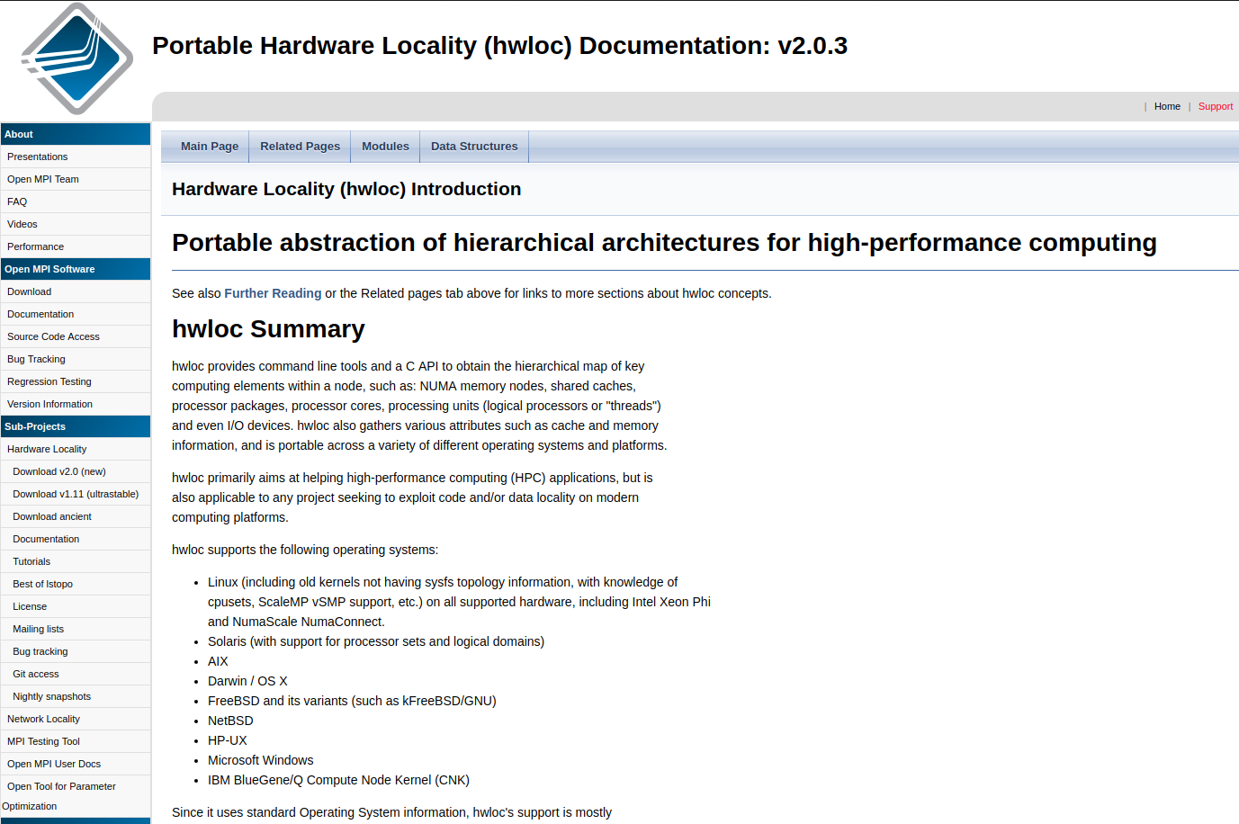Open Bug Tracking under Open MPI Software
The height and width of the screenshot is (824, 1239).
76,359
